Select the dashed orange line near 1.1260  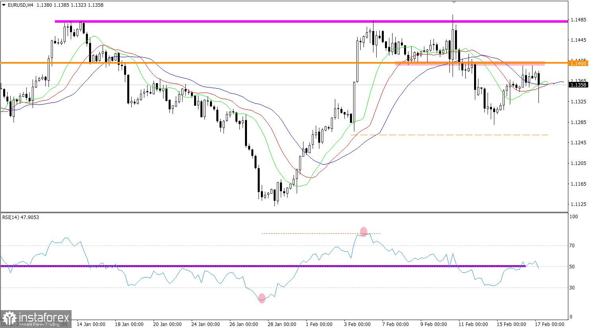tap(449, 135)
